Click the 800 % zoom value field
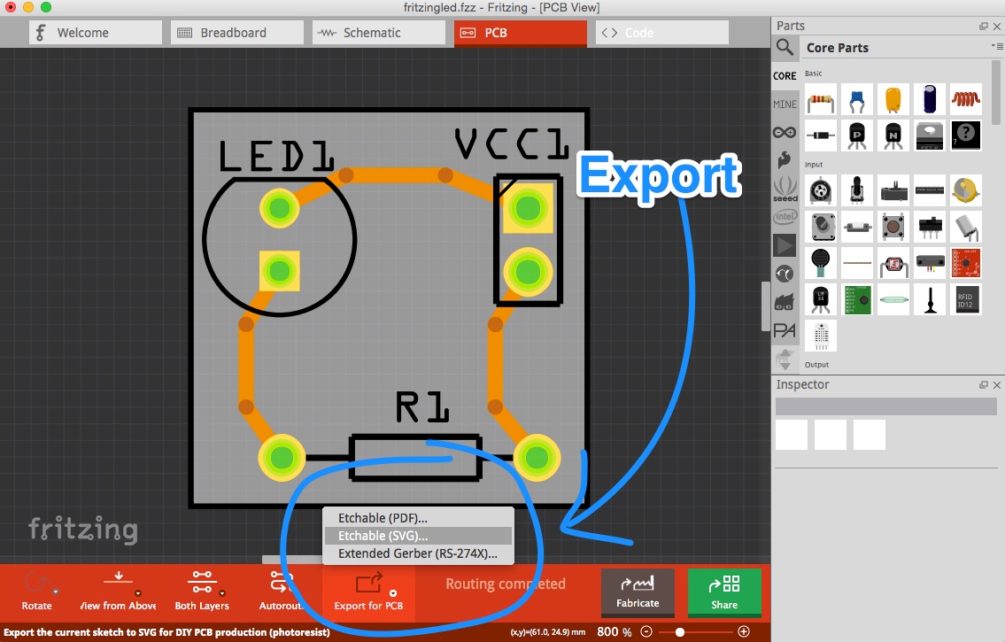1005x642 pixels. [x=614, y=631]
